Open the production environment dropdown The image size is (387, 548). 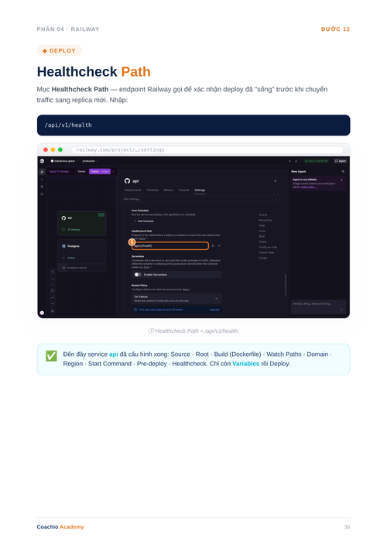[91, 161]
